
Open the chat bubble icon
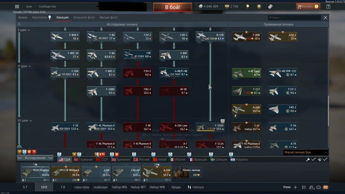point(319,187)
